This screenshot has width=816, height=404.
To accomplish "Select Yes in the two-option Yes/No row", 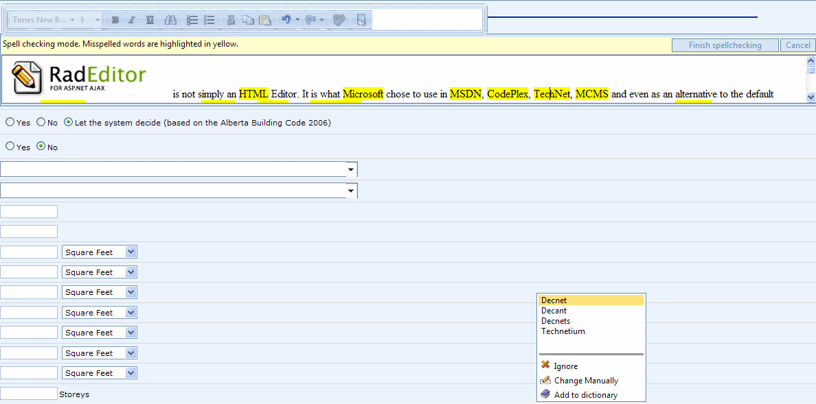I will (10, 147).
